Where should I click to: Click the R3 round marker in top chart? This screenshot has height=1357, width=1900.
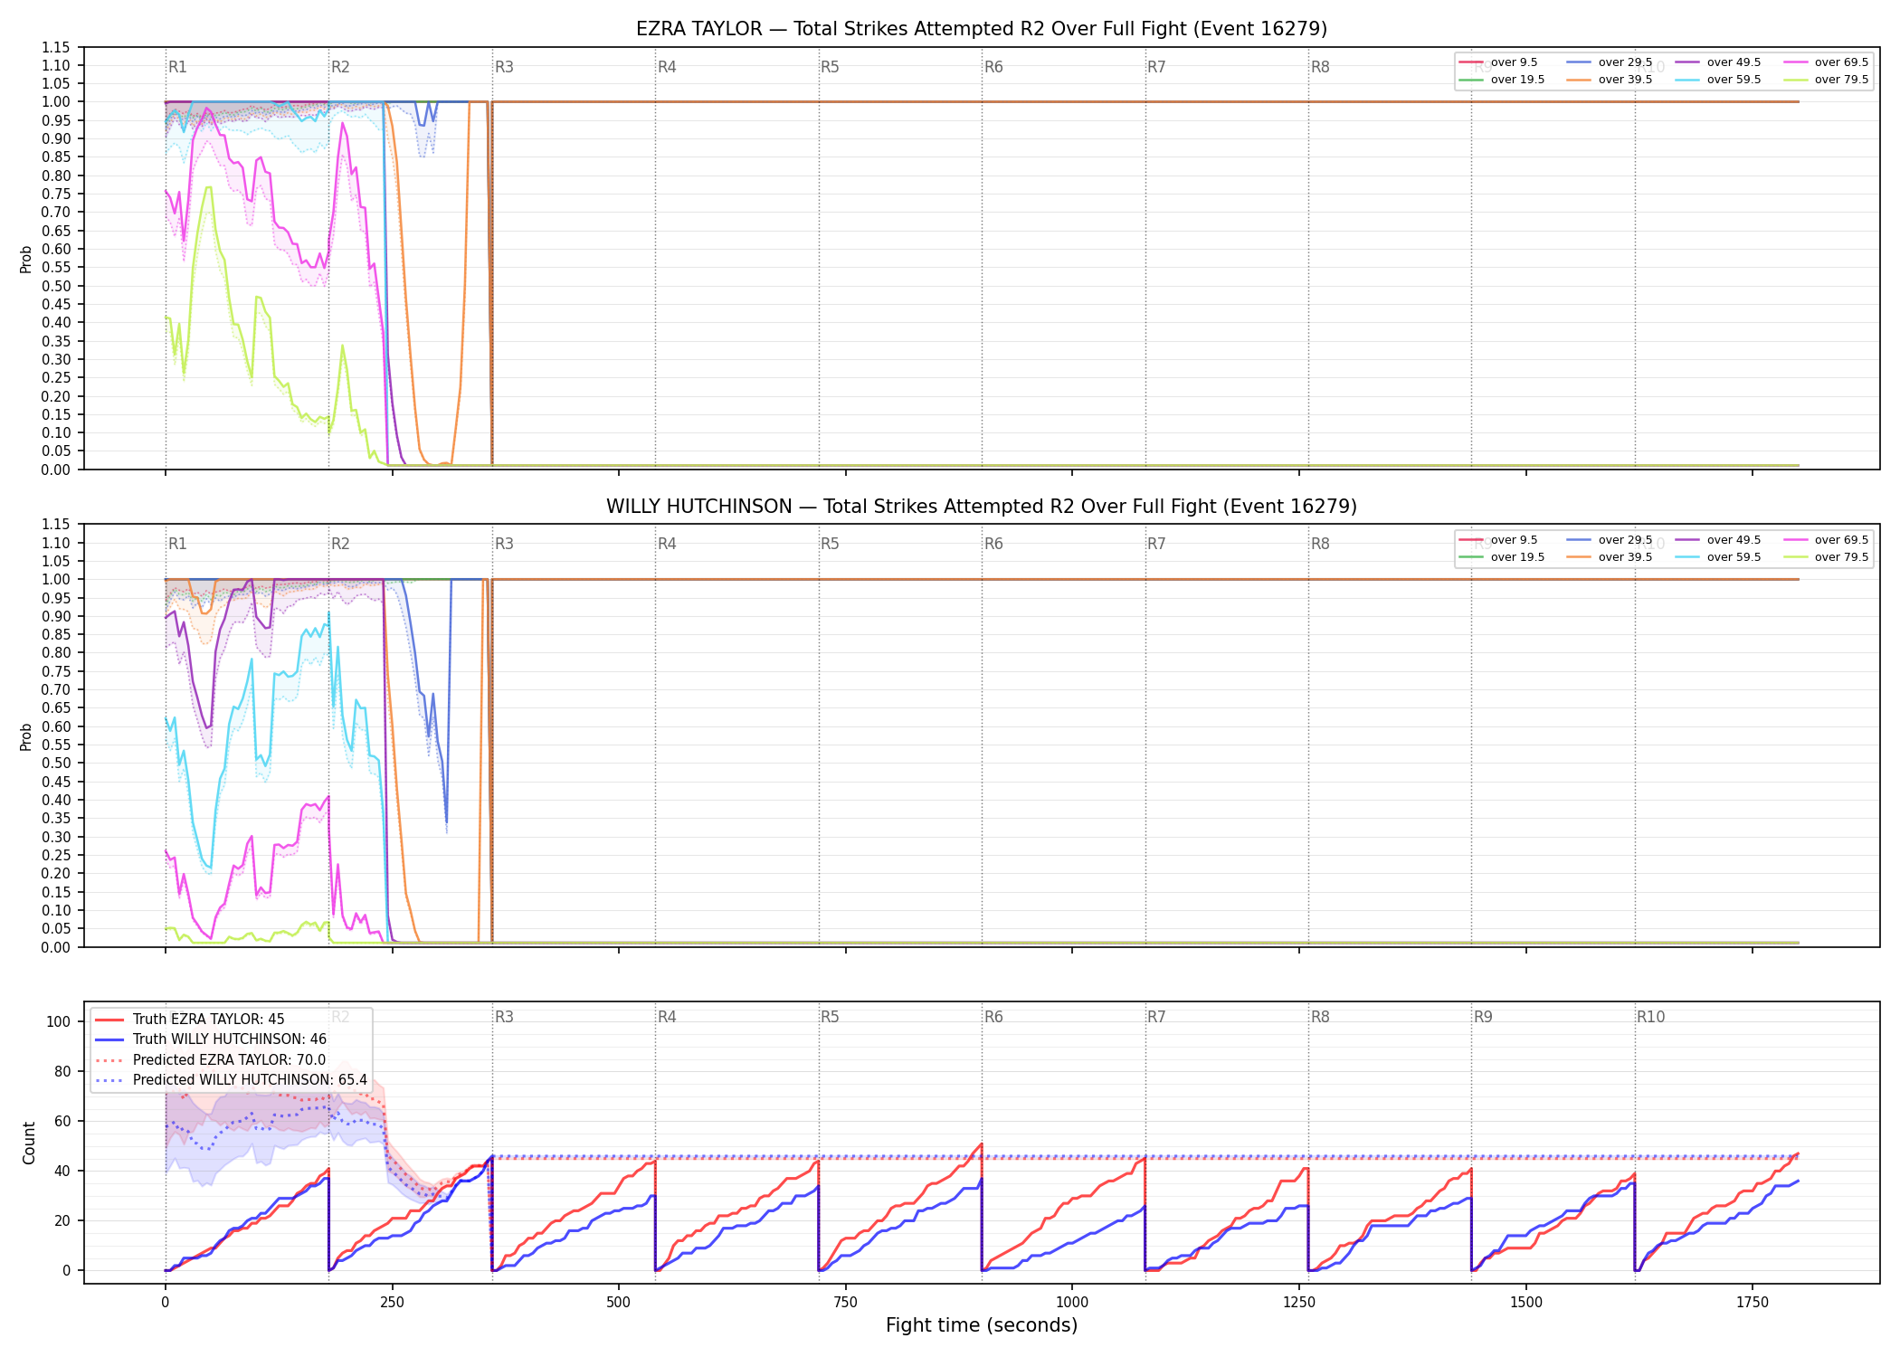tap(504, 67)
